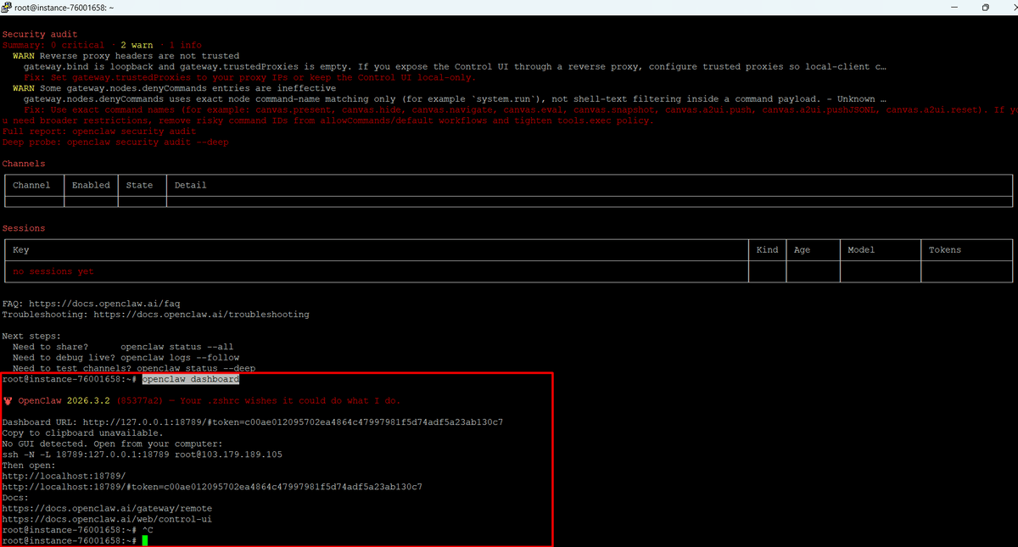Click the 'no sessions yet' table cell
Screen dimensions: 1018x547
coord(53,271)
